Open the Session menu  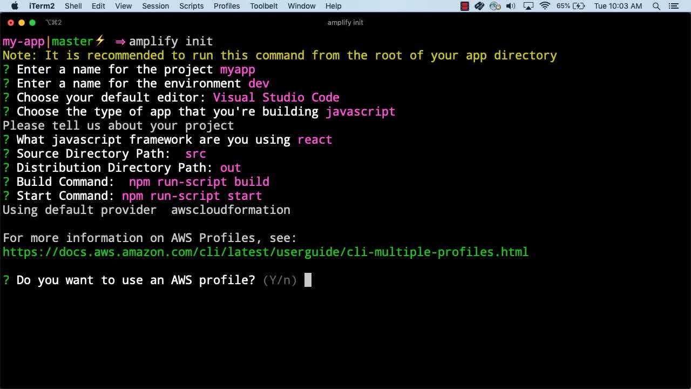tap(155, 6)
